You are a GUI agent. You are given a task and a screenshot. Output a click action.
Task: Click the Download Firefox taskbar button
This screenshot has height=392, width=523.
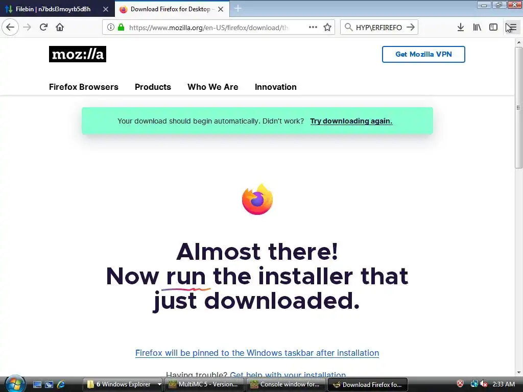point(368,384)
